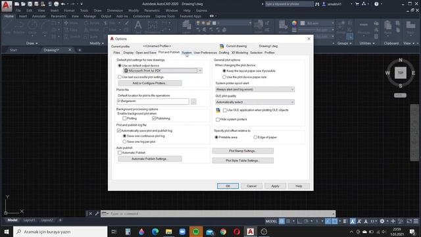Click the workspace switching gear icon
Screen dimensions: 421x237
coord(382,221)
